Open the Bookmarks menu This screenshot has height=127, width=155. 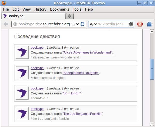[x=60, y=9]
